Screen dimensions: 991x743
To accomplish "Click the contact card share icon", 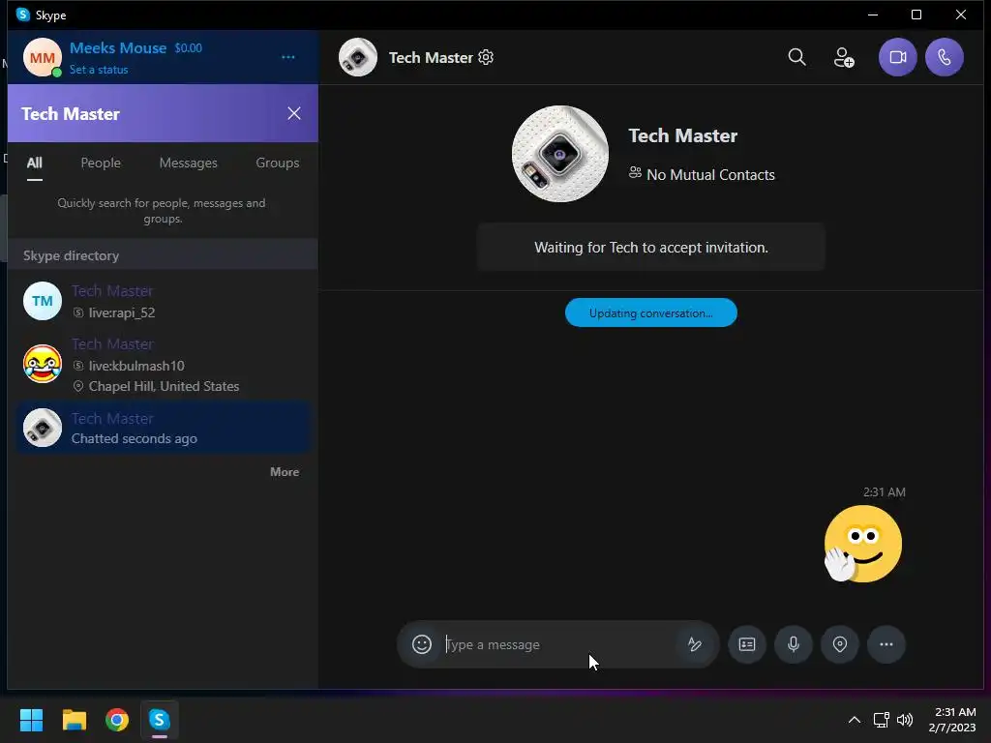I will (747, 644).
